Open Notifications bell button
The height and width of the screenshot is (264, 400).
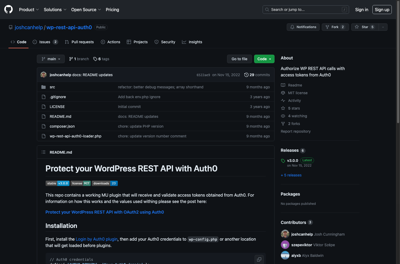303,27
